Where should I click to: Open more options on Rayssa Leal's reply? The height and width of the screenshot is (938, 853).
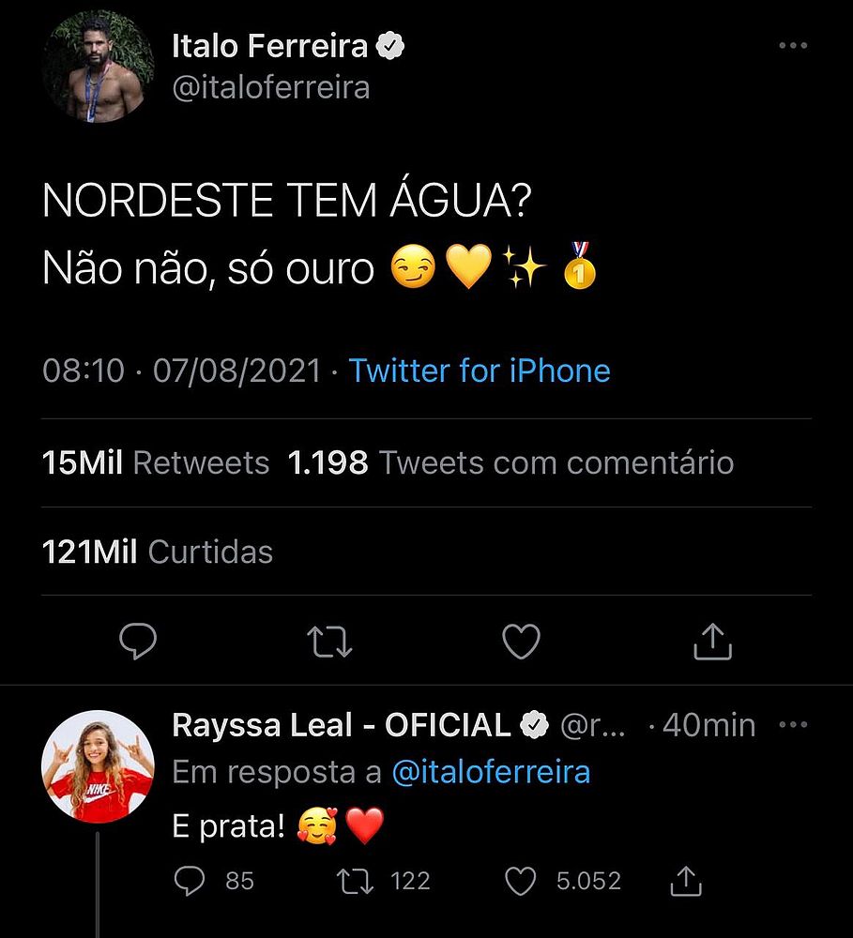point(793,725)
